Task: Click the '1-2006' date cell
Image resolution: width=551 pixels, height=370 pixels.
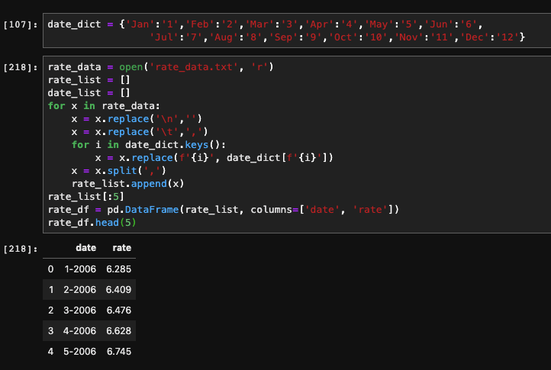Action: pyautogui.click(x=80, y=269)
